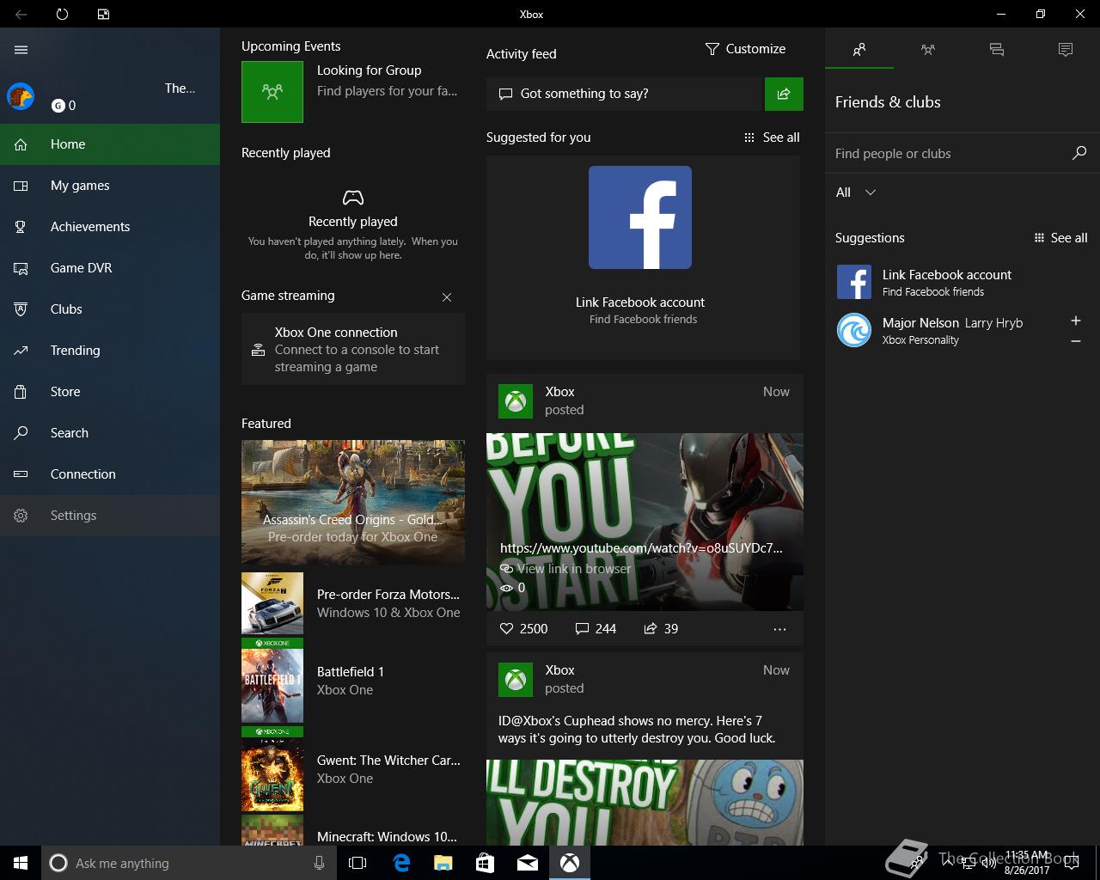
Task: Click Customize activity feed filter
Action: (x=745, y=49)
